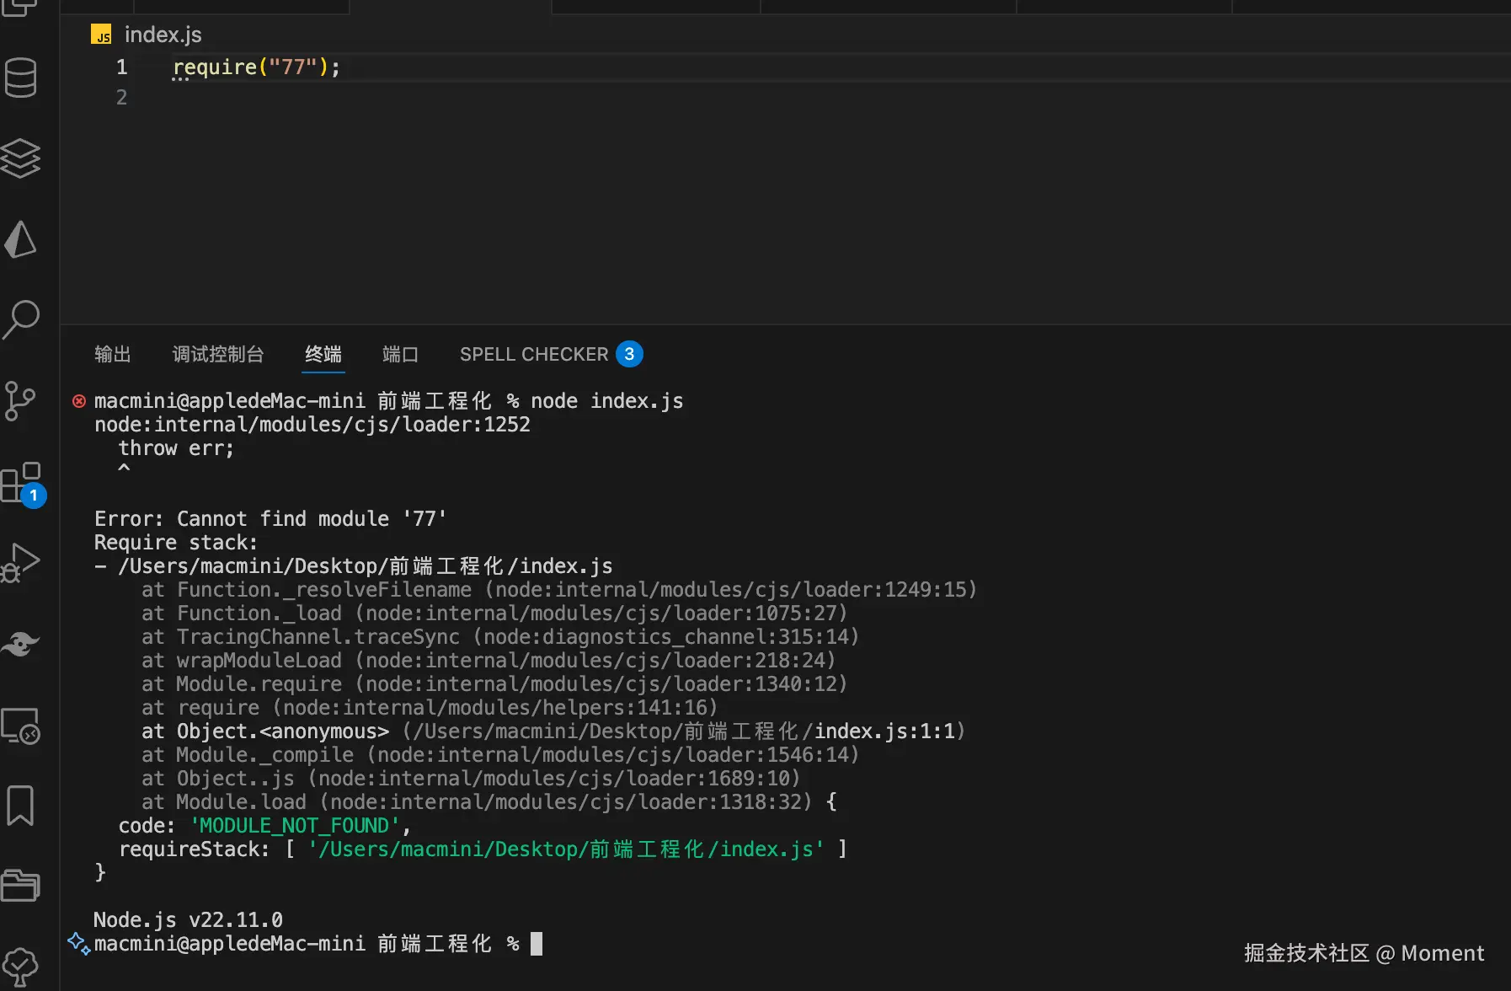The image size is (1511, 991).
Task: Open the SPELL CHECKER panel tab
Action: point(534,354)
